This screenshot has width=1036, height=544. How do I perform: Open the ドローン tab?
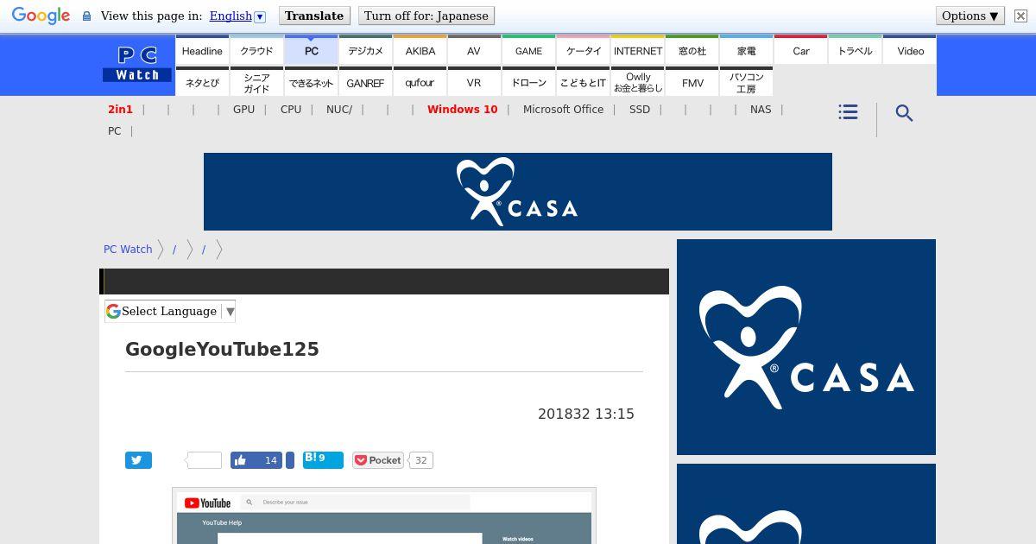528,82
